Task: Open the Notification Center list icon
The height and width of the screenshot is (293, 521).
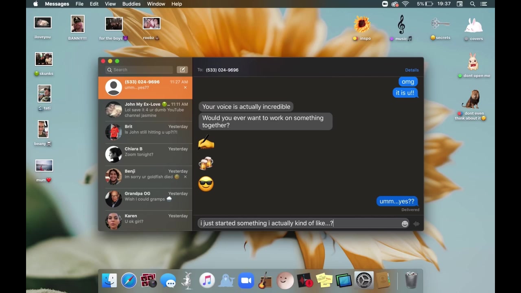Action: coord(485,4)
